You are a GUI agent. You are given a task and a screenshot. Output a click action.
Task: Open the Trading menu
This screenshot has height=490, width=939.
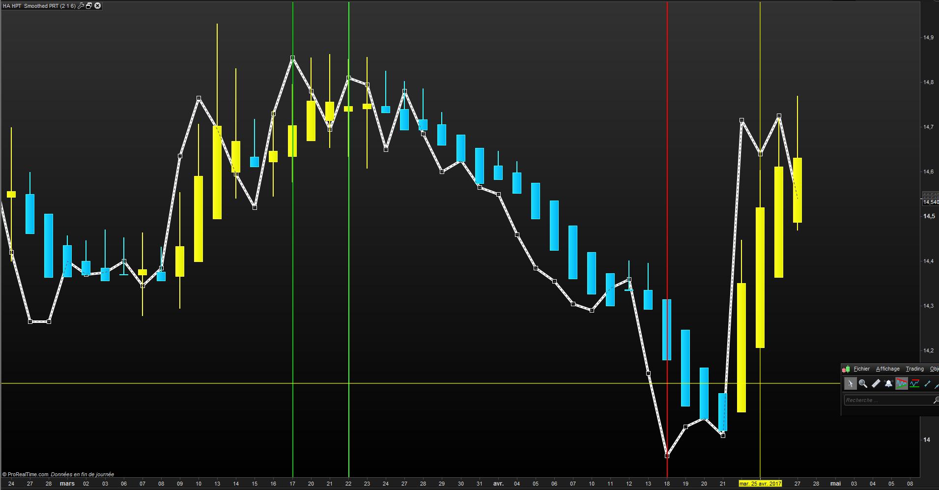click(914, 369)
